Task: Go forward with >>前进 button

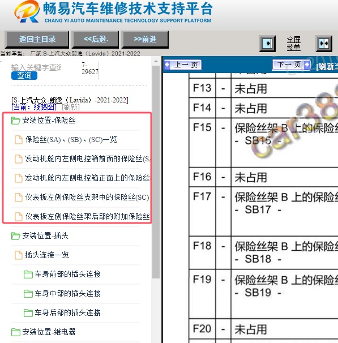Action: click(x=145, y=40)
